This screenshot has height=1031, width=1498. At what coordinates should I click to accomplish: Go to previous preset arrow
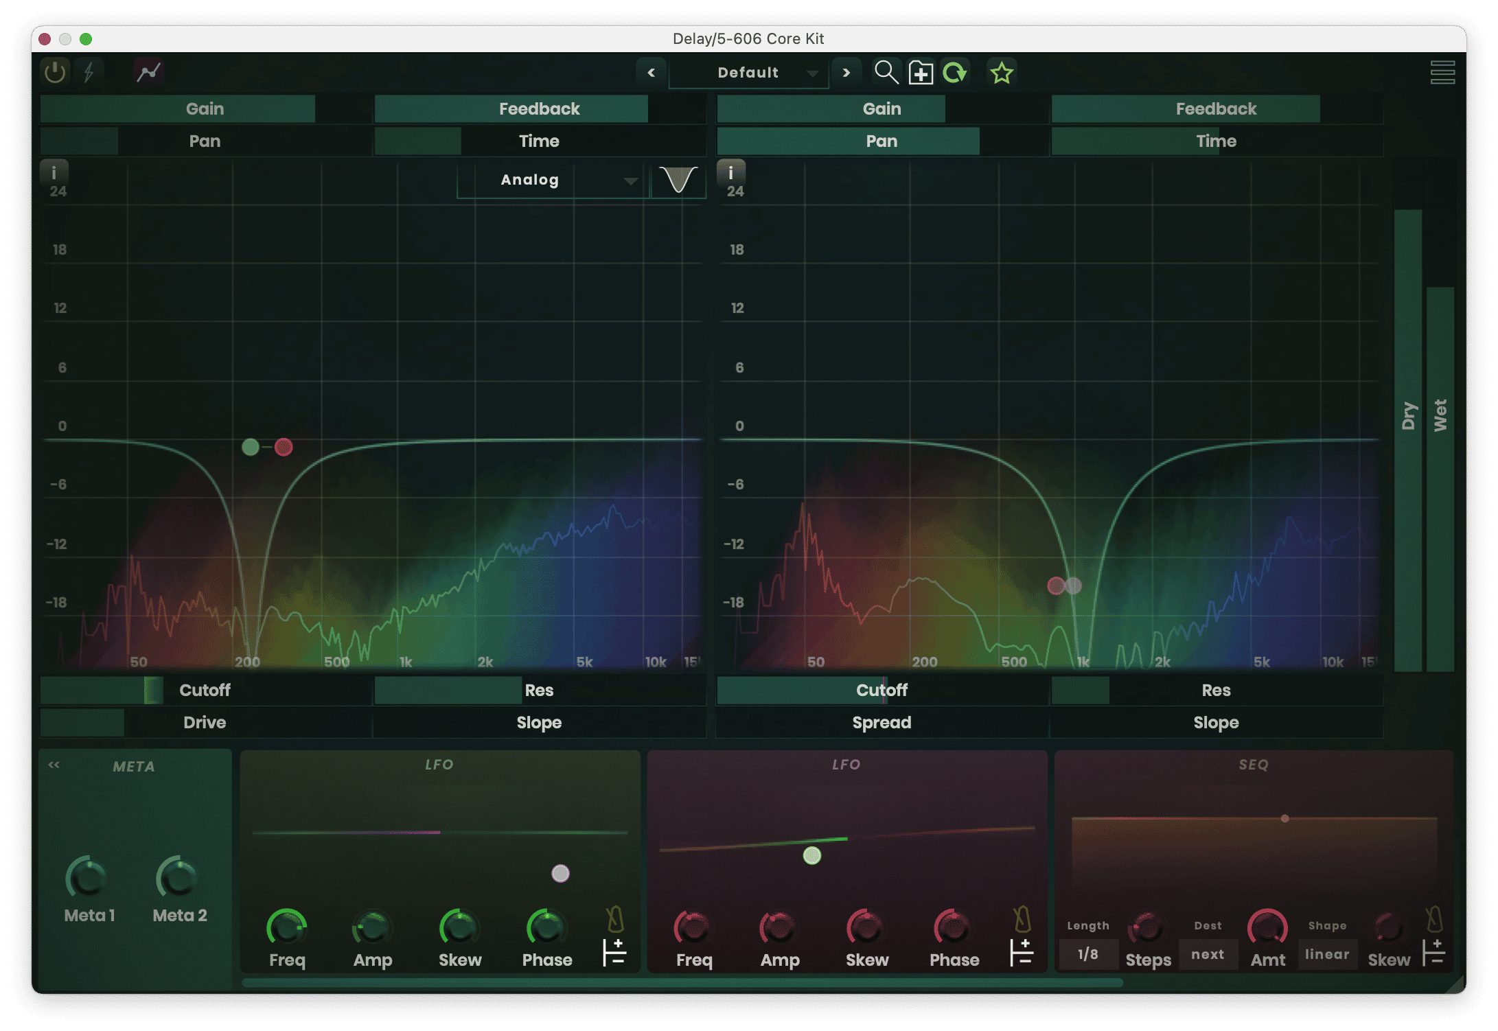coord(651,73)
